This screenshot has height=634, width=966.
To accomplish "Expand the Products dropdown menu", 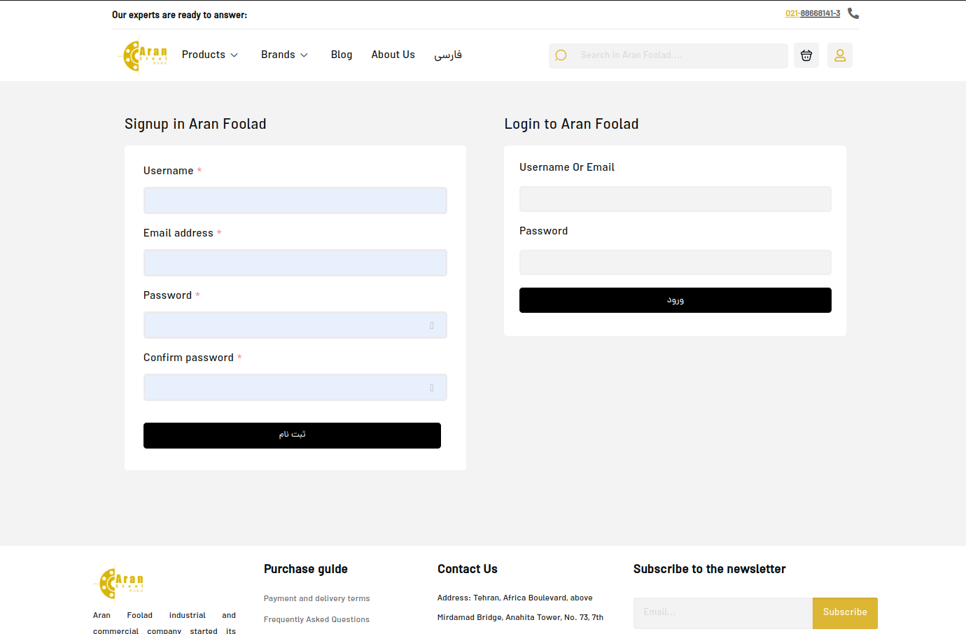I will [x=210, y=55].
